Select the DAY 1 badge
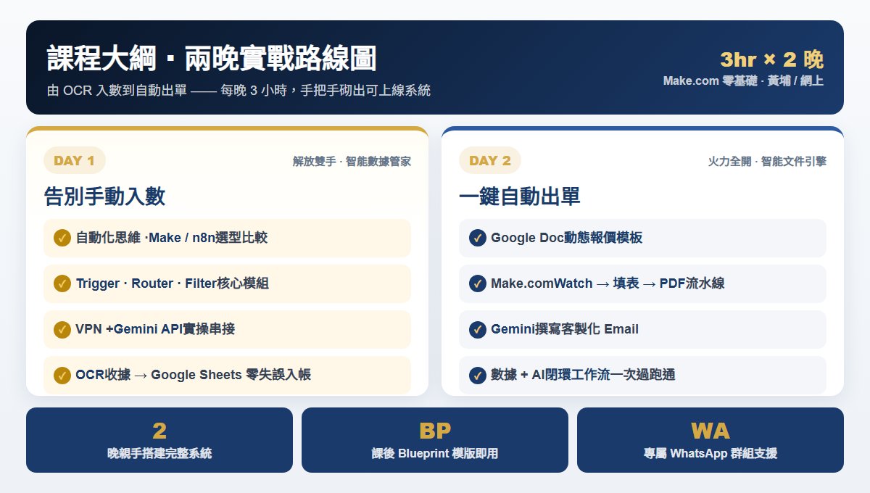Screen dimensions: 870x493 click(x=75, y=160)
